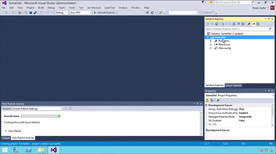Click the Save file toolbar icon
276x154 pixels.
(x=31, y=13)
